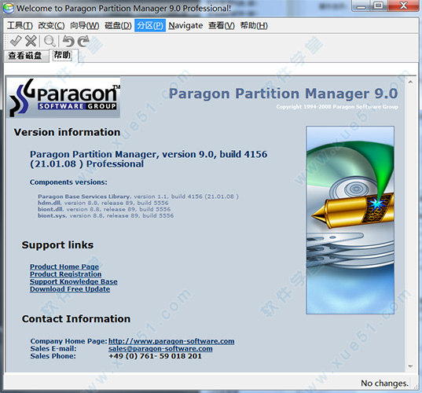Click the 'Paragon Base Services Library' version line
Screen dimensions: 422x393
[138, 196]
